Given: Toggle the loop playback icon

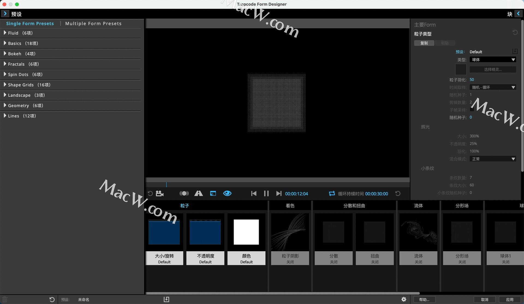Looking at the screenshot, I should pos(332,193).
